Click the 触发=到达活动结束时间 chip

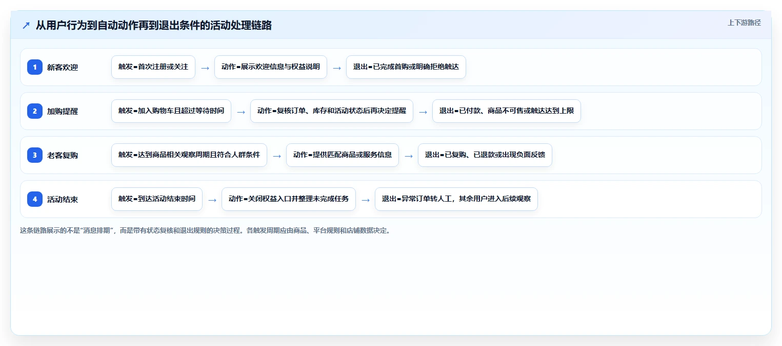click(157, 199)
